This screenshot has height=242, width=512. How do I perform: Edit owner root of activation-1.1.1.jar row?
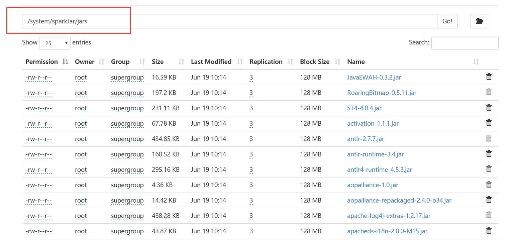pos(81,124)
